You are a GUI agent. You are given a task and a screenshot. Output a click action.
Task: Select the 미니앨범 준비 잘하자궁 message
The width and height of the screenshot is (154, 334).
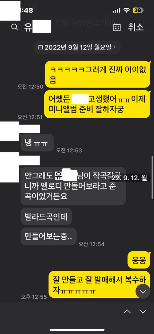[97, 104]
